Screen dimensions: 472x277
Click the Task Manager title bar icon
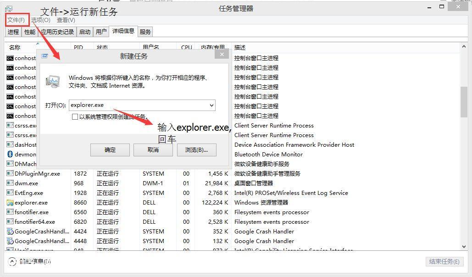[x=9, y=9]
